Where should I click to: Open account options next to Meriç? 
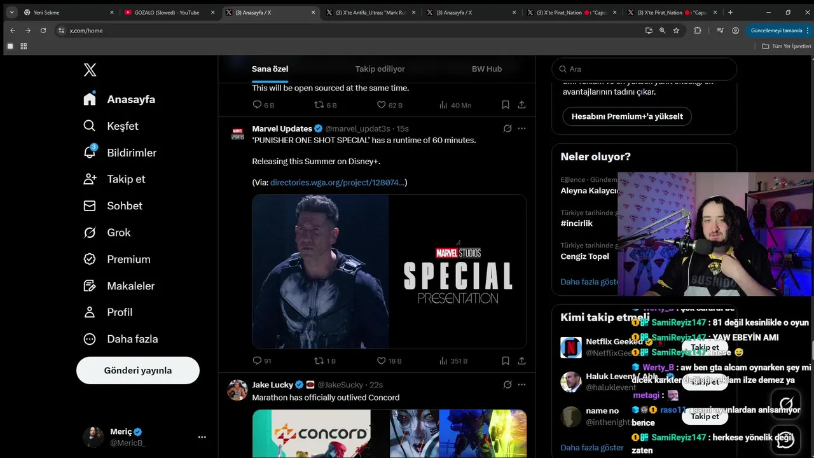202,437
